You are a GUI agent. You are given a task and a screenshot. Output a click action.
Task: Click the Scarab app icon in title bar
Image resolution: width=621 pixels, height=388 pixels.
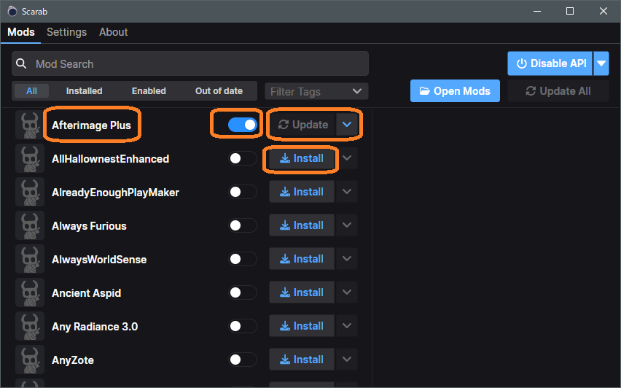pyautogui.click(x=12, y=11)
